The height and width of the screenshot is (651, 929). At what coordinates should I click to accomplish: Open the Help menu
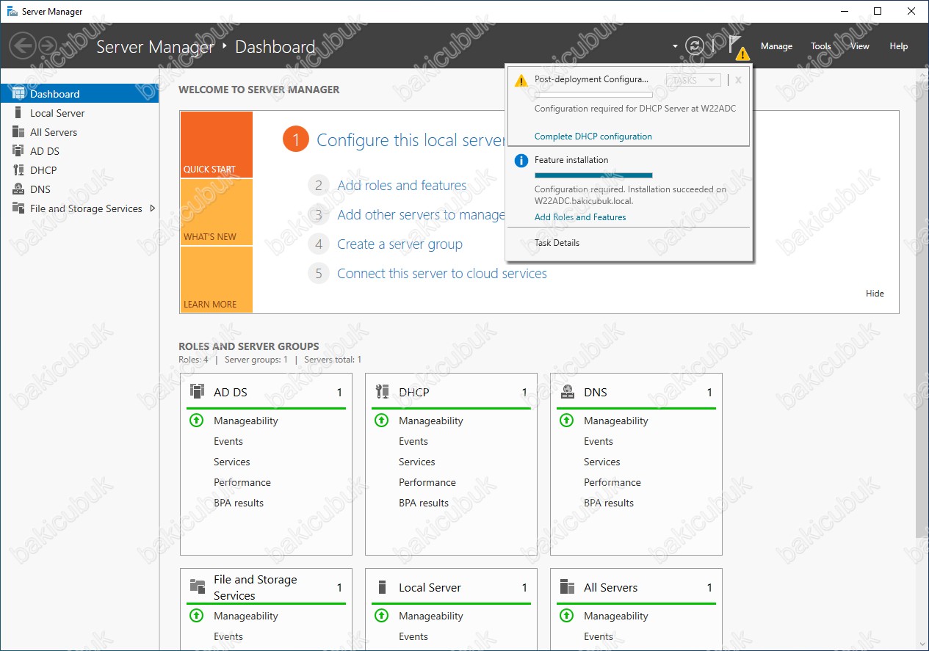[899, 46]
